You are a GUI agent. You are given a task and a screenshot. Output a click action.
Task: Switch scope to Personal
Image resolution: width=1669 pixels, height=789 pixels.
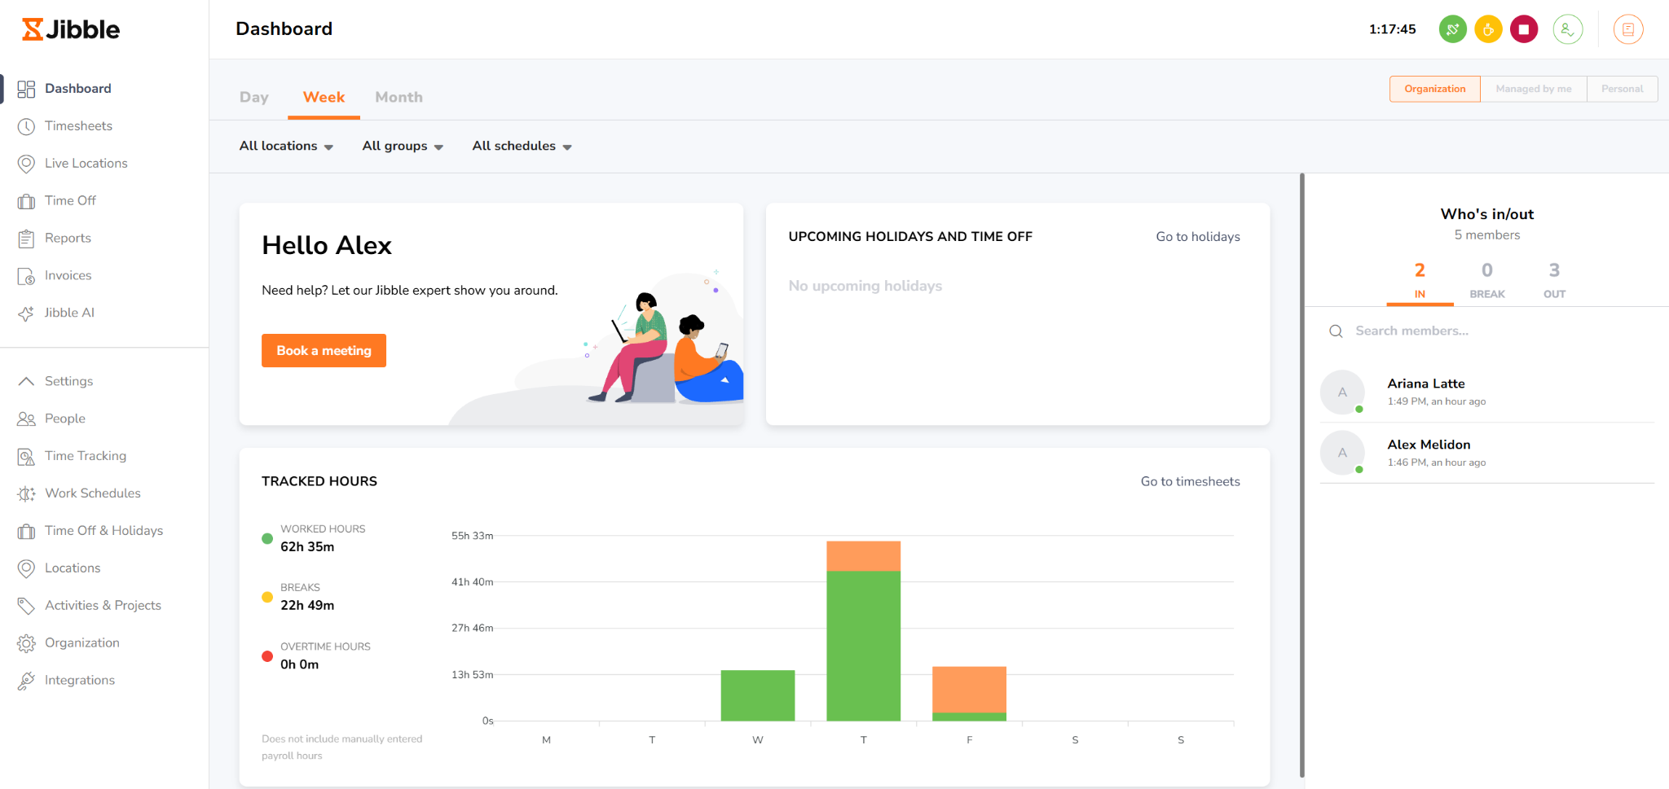pos(1623,89)
